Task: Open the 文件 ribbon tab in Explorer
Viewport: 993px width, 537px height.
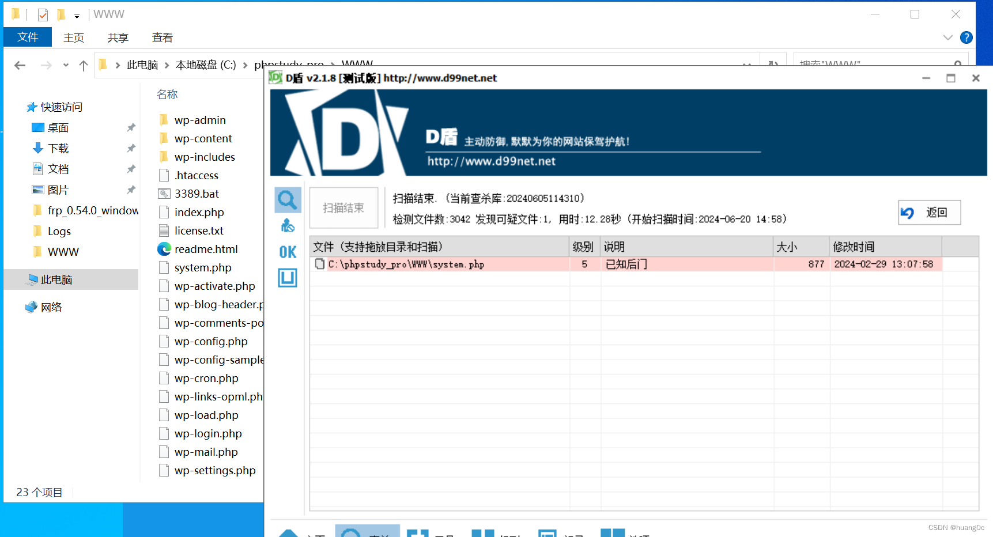Action: [28, 37]
